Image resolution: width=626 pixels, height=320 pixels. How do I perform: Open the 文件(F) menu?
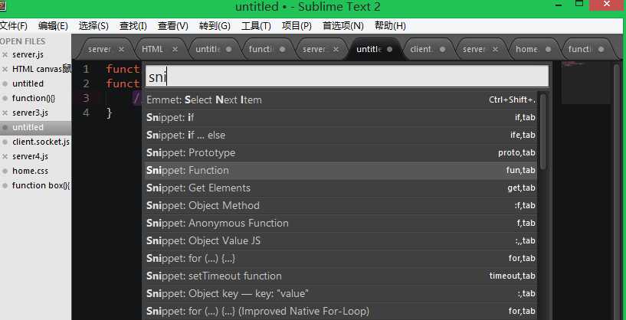click(13, 26)
